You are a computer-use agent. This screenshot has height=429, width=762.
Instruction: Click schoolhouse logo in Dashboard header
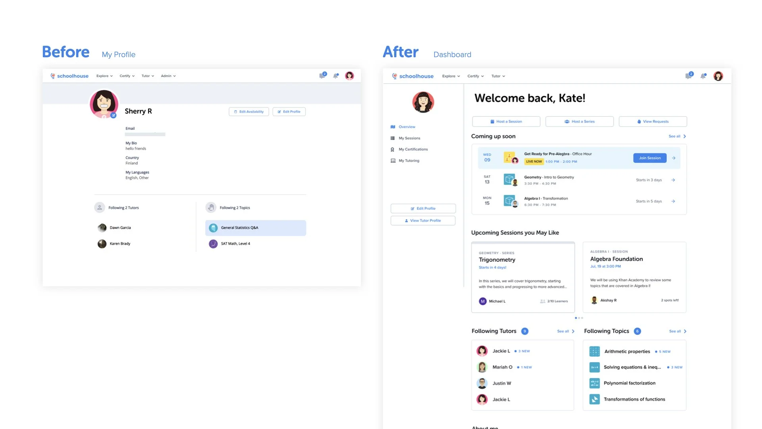413,76
